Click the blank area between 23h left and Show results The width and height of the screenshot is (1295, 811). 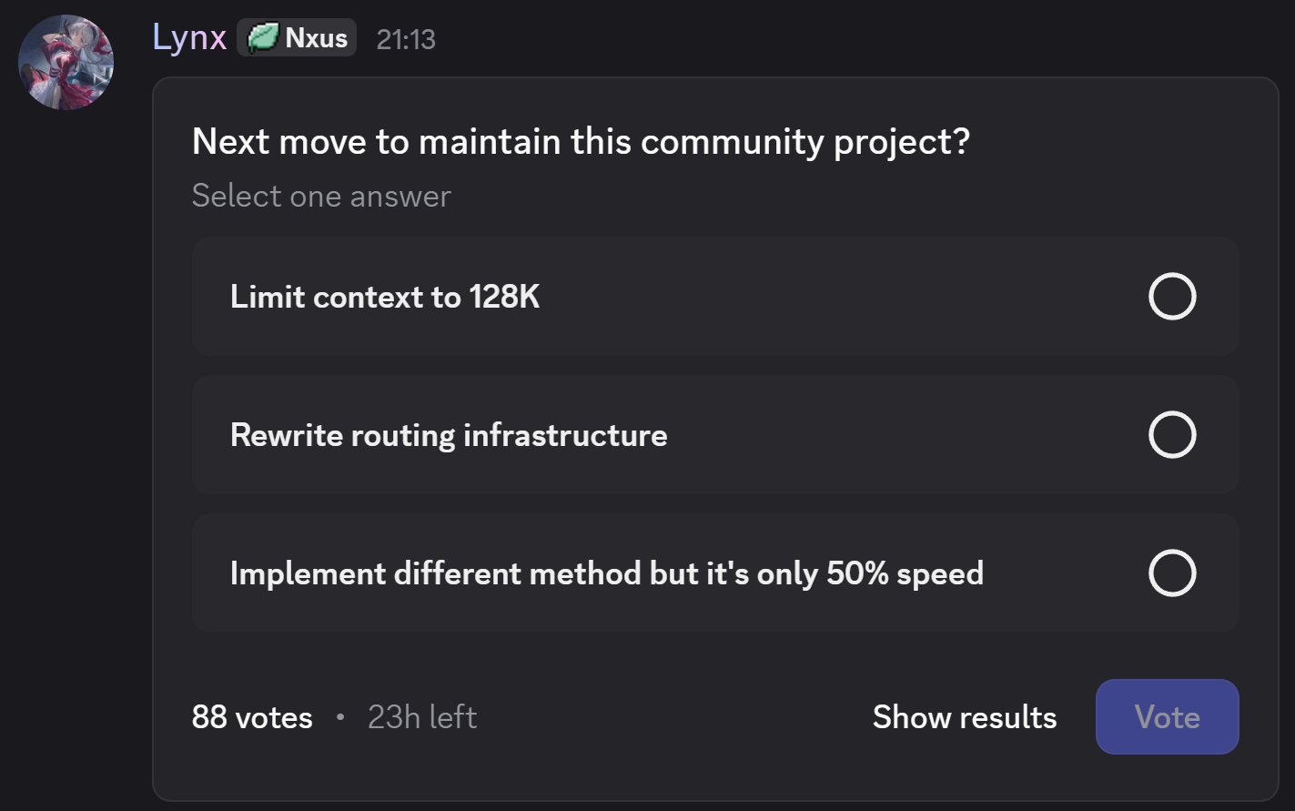pyautogui.click(x=673, y=717)
